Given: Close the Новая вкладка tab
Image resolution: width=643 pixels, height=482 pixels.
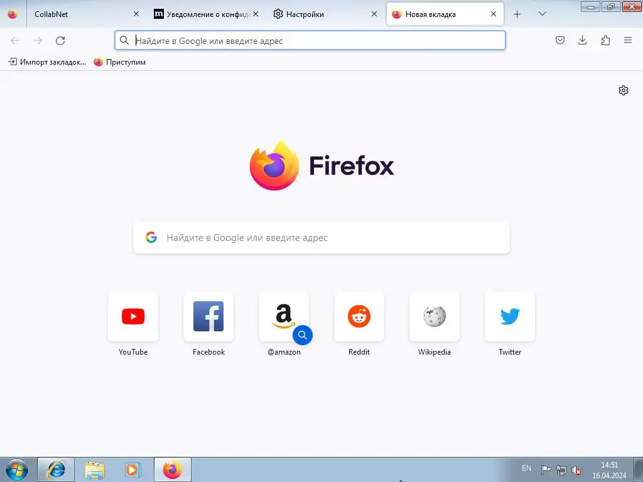Looking at the screenshot, I should point(494,14).
